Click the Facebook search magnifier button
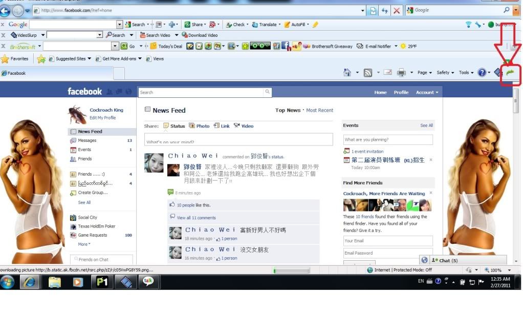The width and height of the screenshot is (523, 314). [268, 92]
